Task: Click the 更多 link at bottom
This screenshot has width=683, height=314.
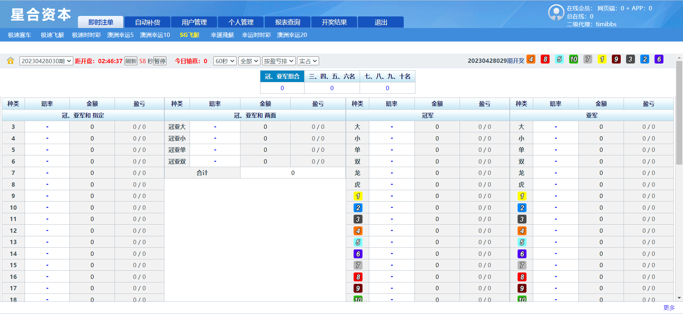Action: 669,308
